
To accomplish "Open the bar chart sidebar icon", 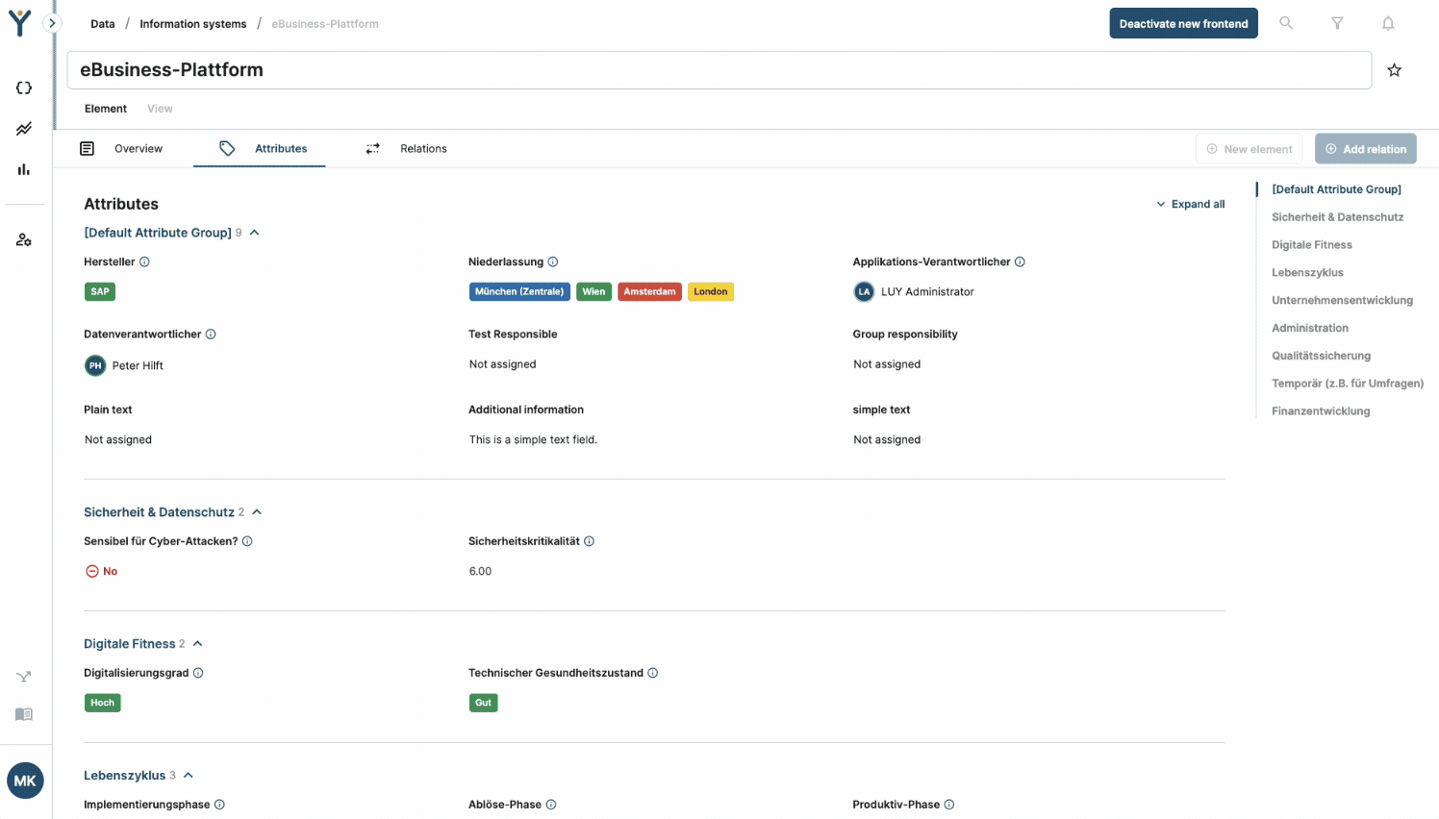I will (x=24, y=170).
